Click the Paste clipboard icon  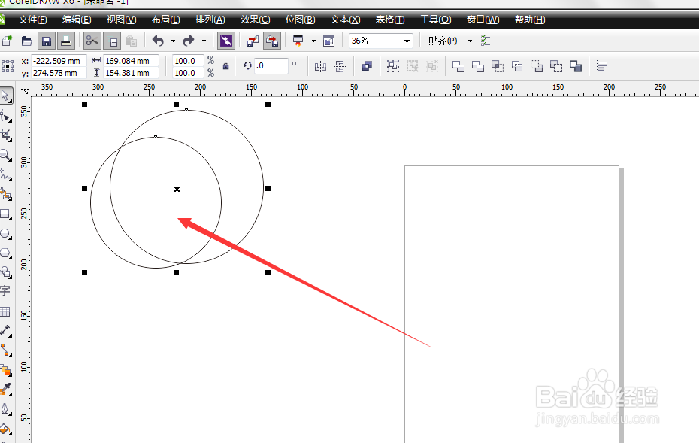pos(132,41)
